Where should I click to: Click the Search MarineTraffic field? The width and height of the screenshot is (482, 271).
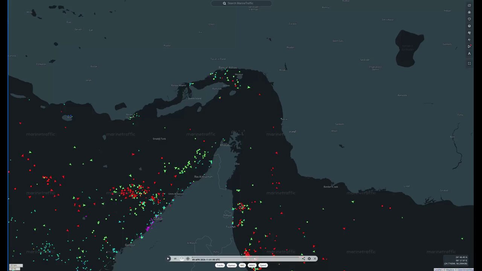tap(241, 3)
